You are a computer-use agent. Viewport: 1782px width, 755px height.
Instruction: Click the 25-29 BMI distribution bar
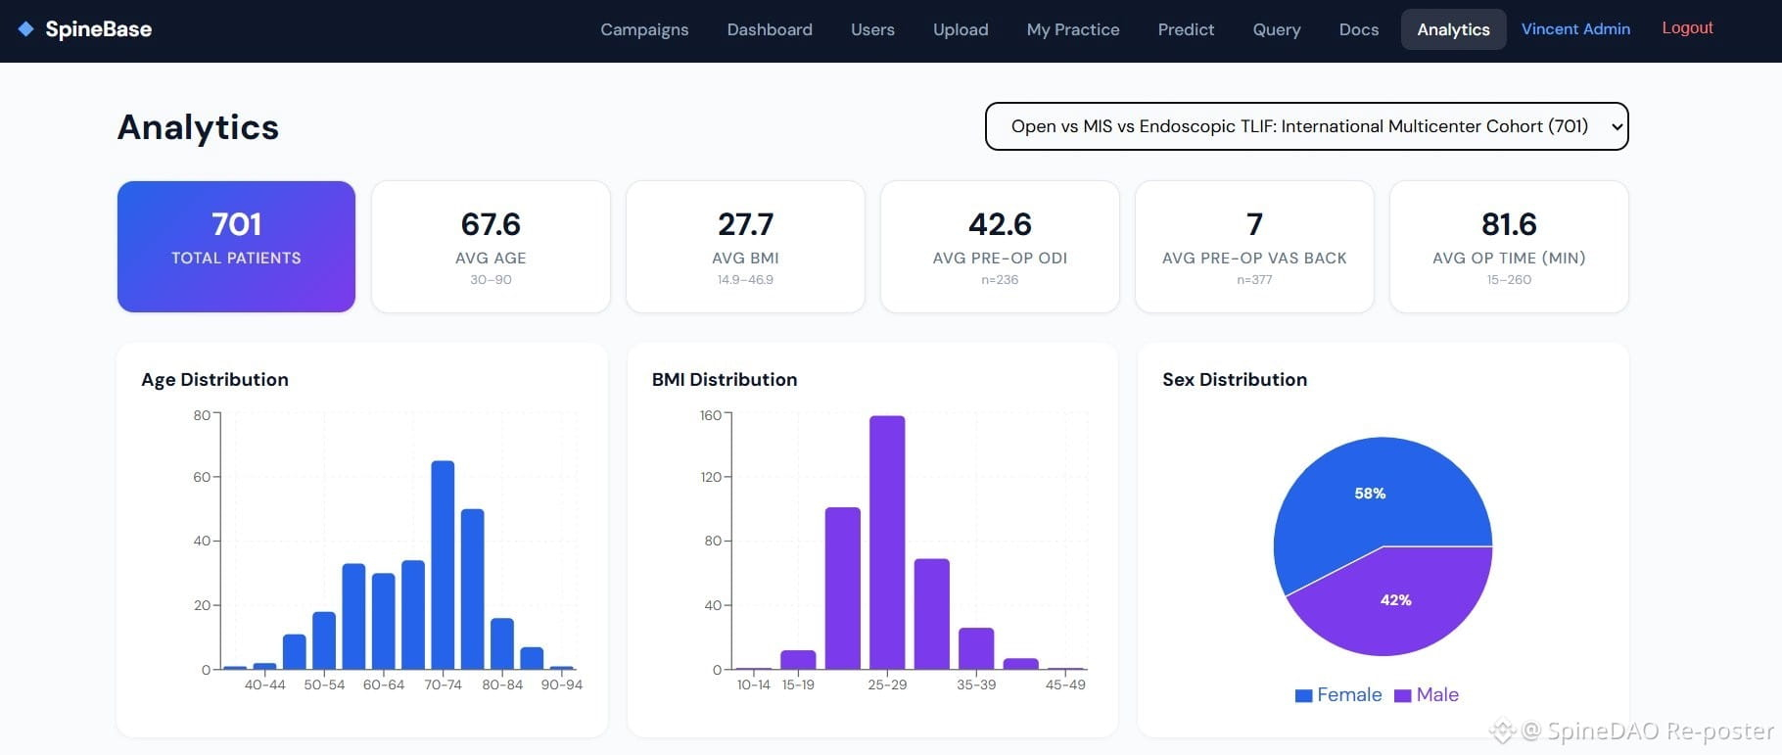click(x=887, y=543)
